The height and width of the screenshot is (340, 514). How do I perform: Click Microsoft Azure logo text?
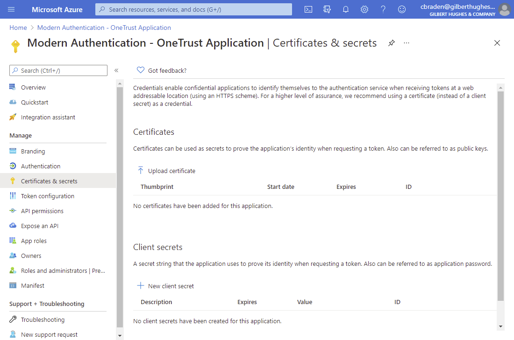[57, 9]
